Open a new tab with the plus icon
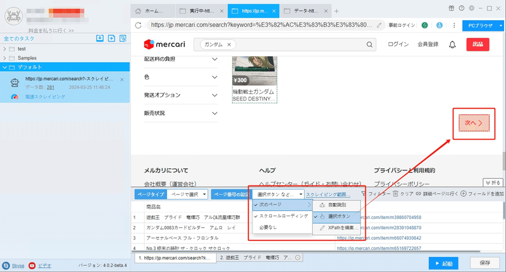 click(336, 11)
